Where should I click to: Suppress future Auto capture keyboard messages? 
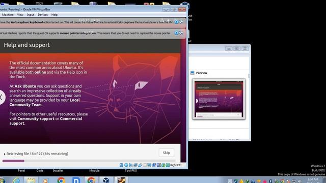[x=181, y=22]
